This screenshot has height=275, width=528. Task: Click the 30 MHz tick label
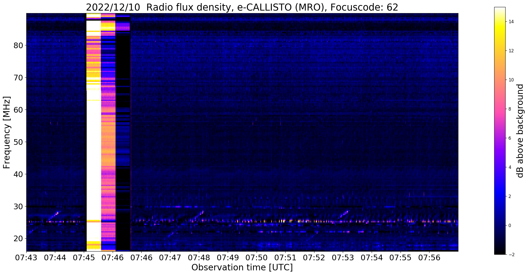tap(18, 206)
